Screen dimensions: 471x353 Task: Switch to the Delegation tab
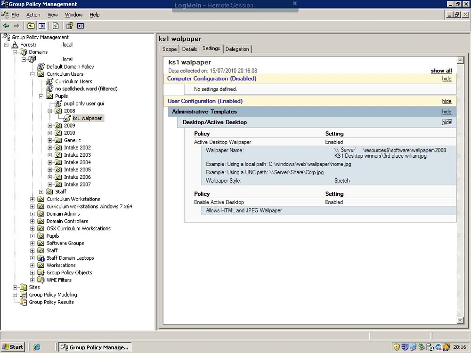click(237, 49)
